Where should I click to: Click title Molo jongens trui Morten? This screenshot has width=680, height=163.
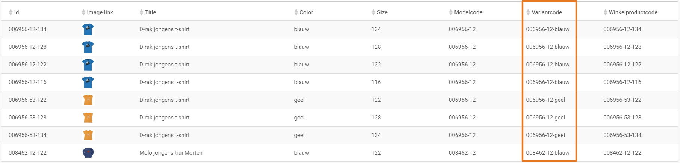[x=171, y=153]
